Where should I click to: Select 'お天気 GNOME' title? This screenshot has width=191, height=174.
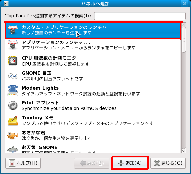[x=39, y=147]
